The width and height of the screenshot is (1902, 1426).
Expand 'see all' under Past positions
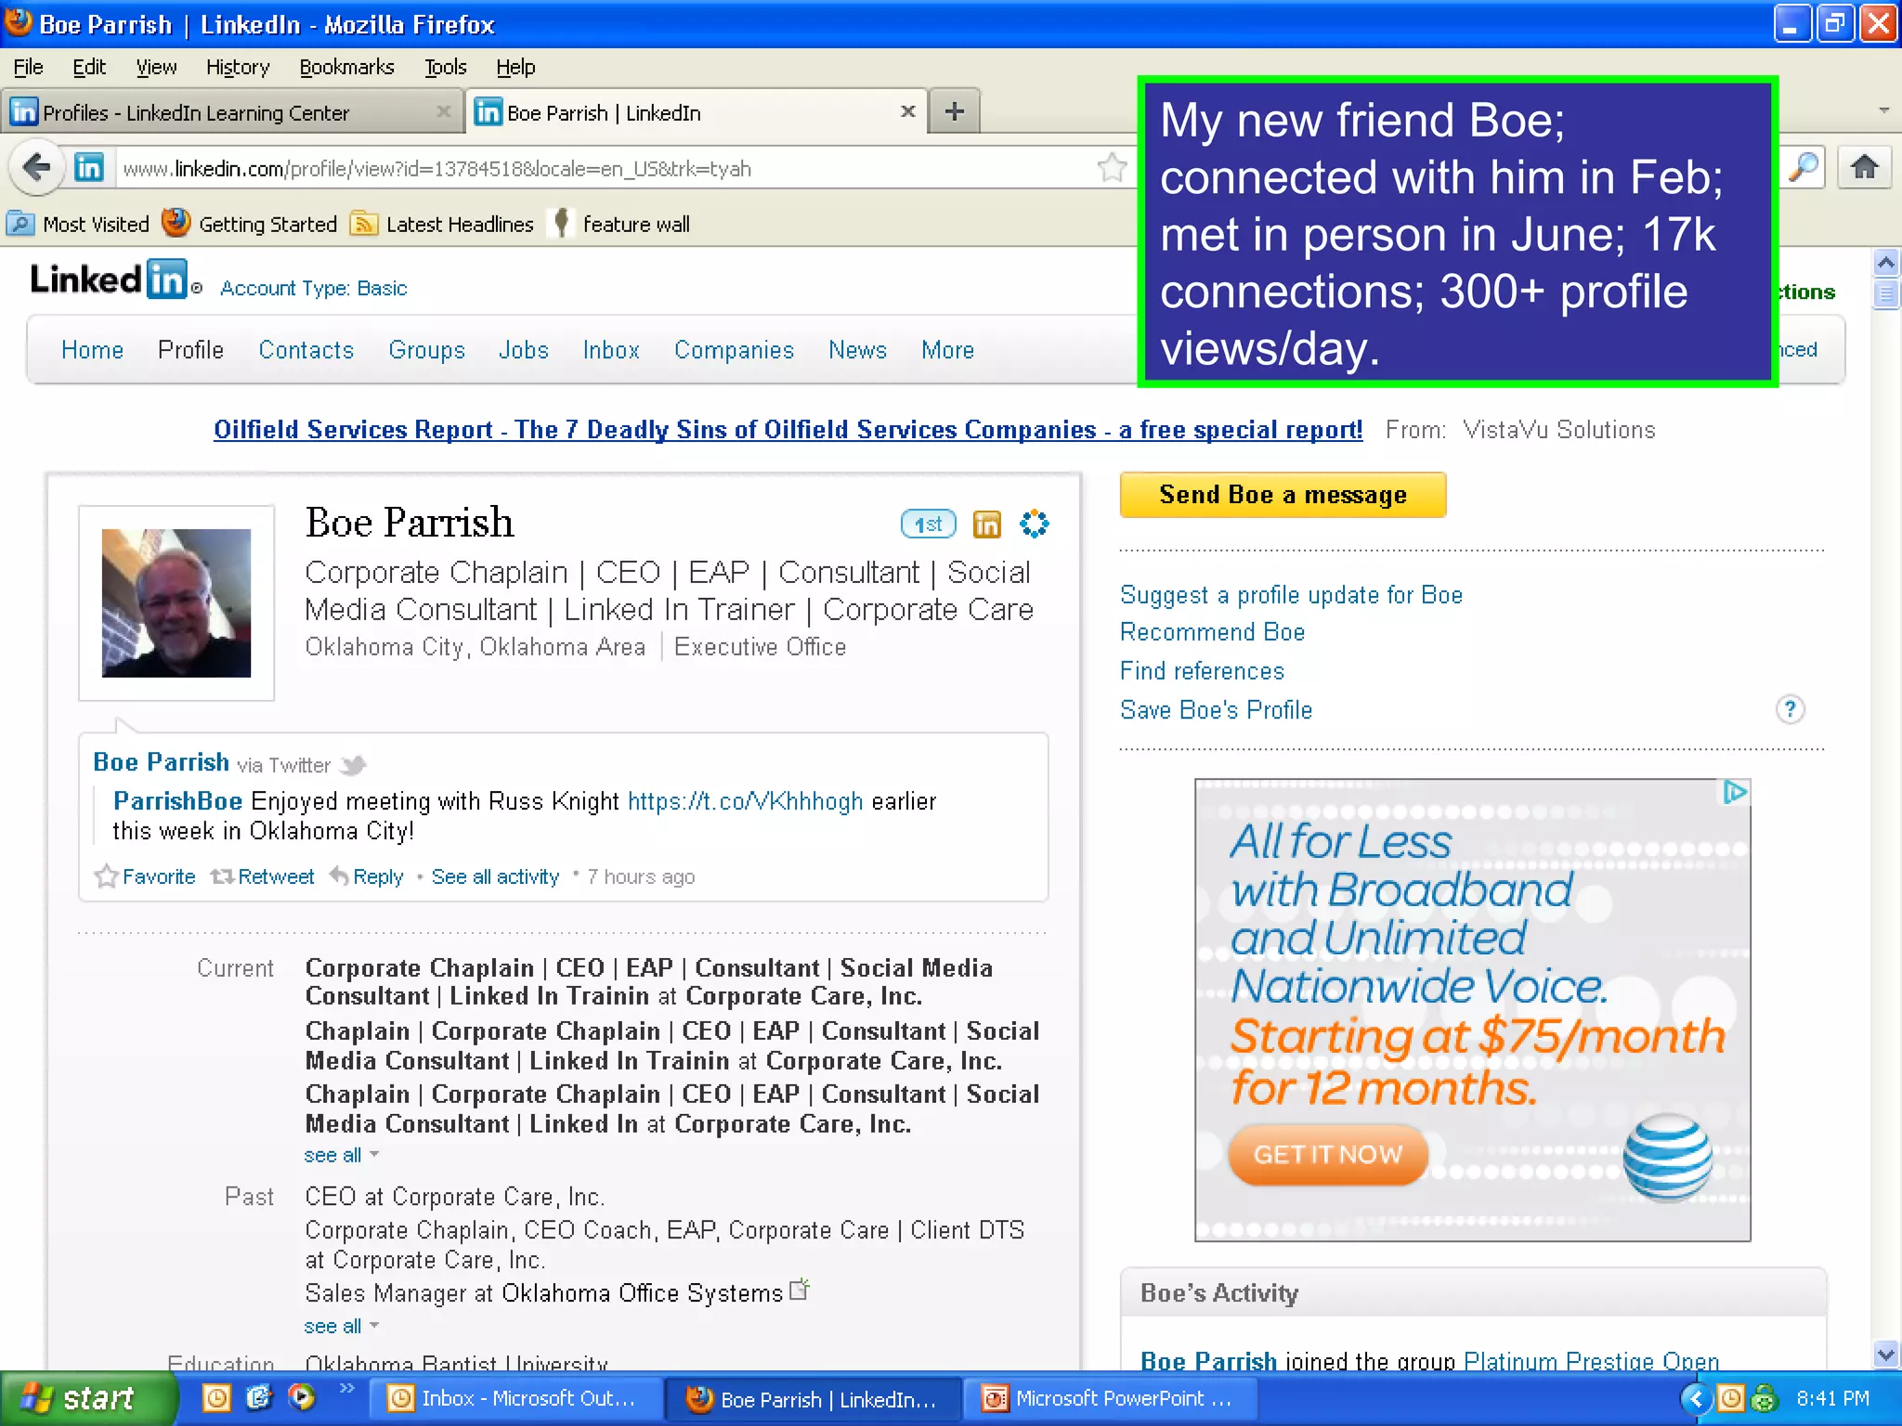341,1326
